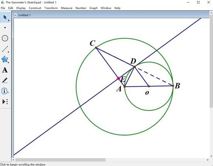
Task: Select the Selection Arrow tool
Action: (x=5, y=17)
